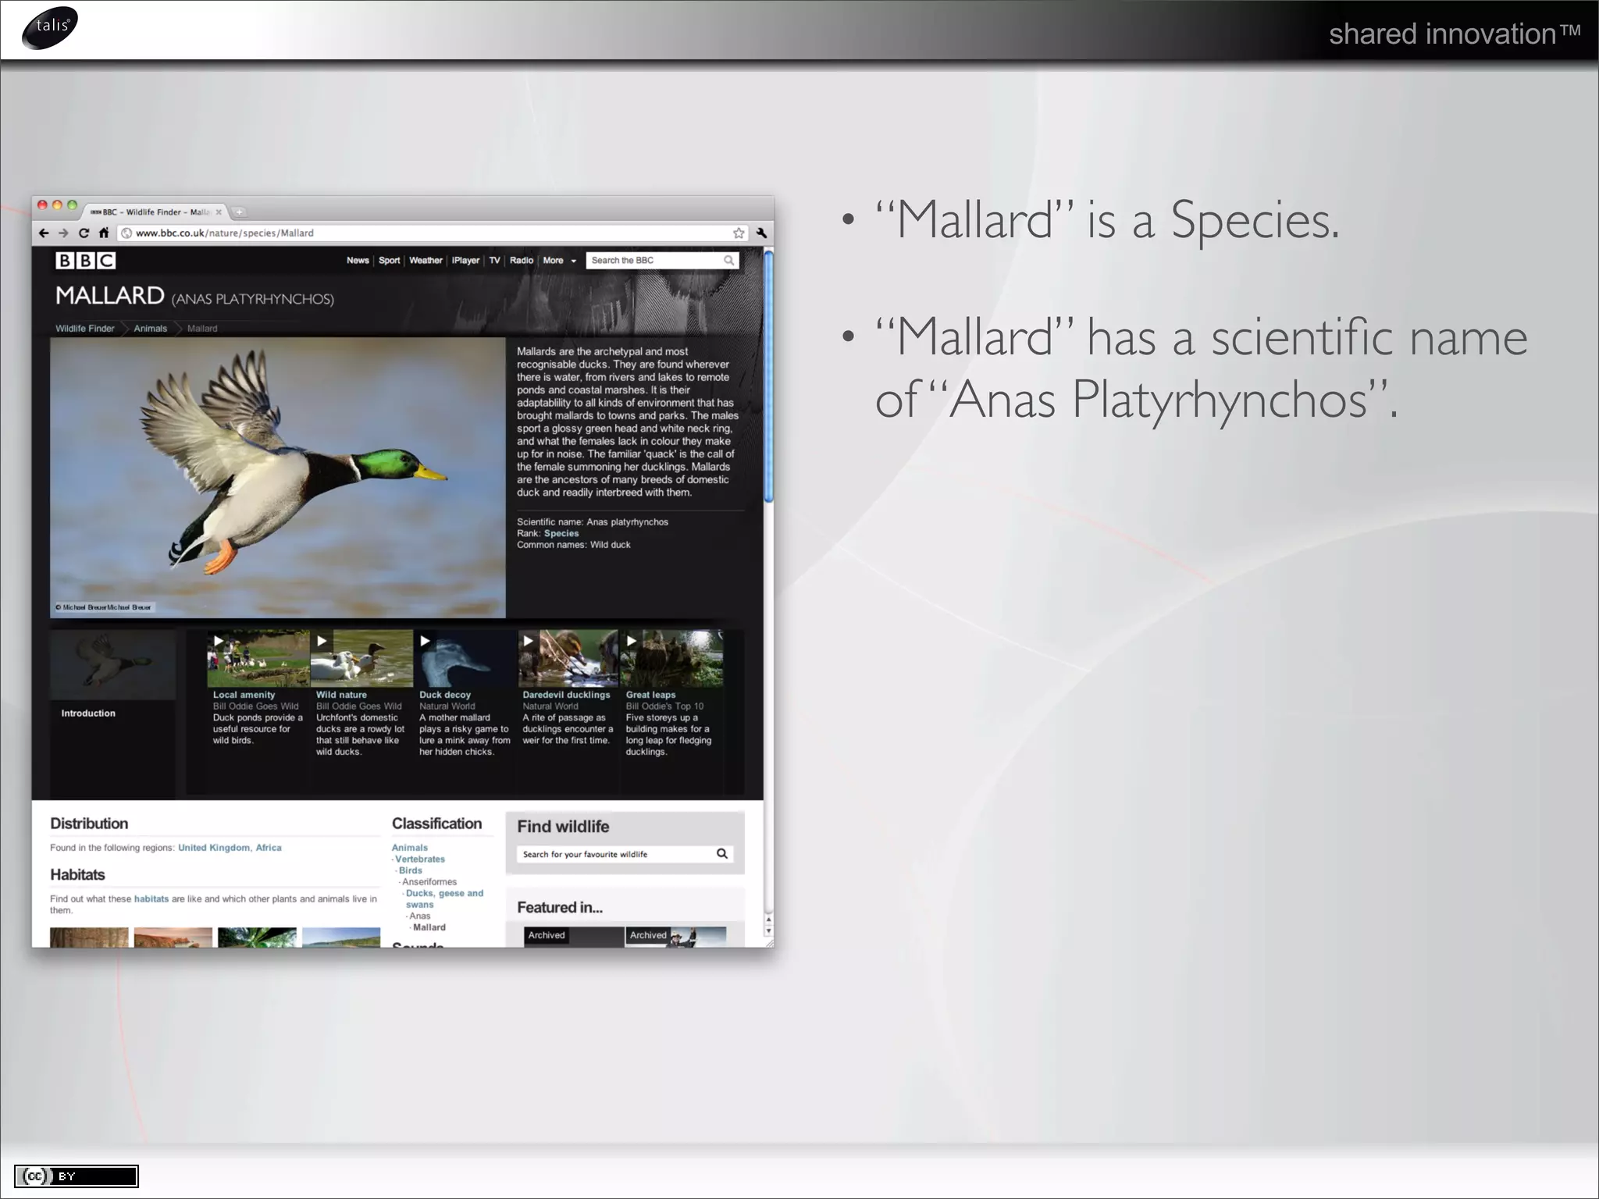Click Find wildlife search magnifier icon

tap(722, 854)
